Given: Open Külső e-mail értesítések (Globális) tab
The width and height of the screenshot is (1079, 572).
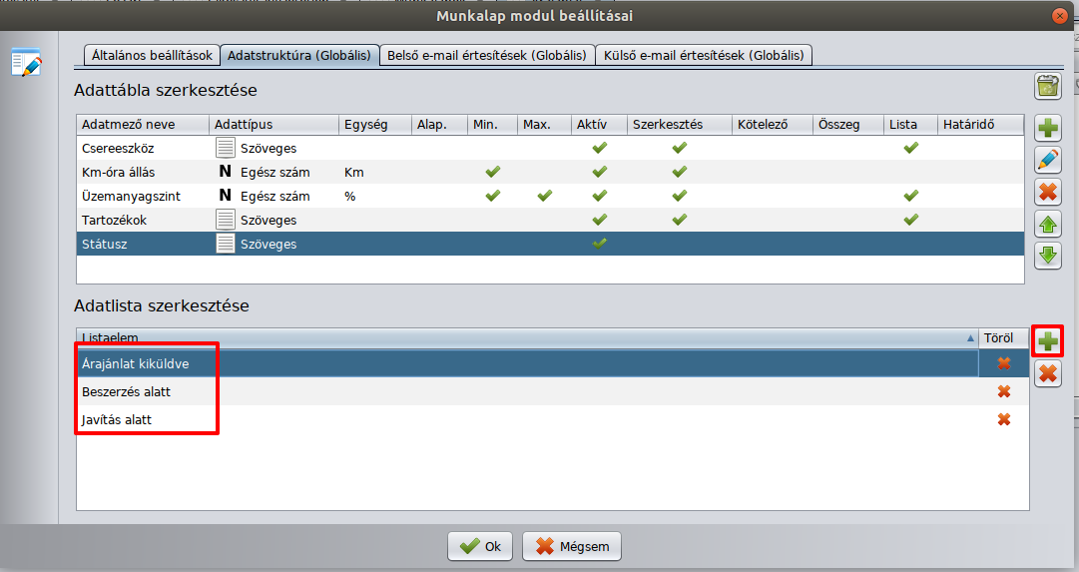Looking at the screenshot, I should click(704, 55).
